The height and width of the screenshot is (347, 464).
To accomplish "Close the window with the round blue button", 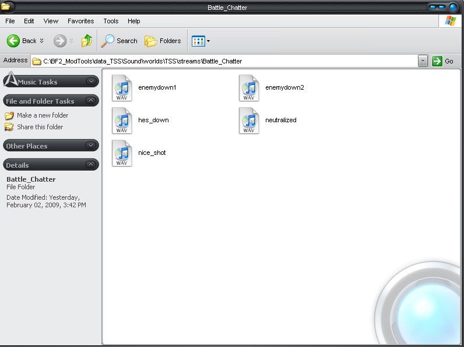I will pos(453,7).
